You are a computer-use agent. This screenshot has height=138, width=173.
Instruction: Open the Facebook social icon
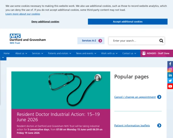tap(170, 64)
